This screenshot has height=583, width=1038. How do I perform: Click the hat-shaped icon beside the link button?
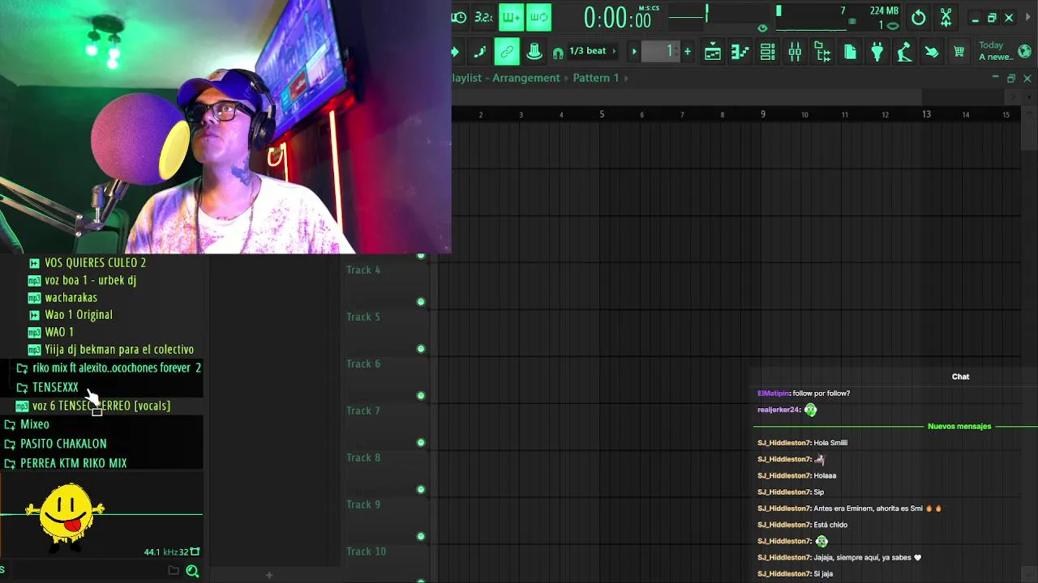(534, 52)
